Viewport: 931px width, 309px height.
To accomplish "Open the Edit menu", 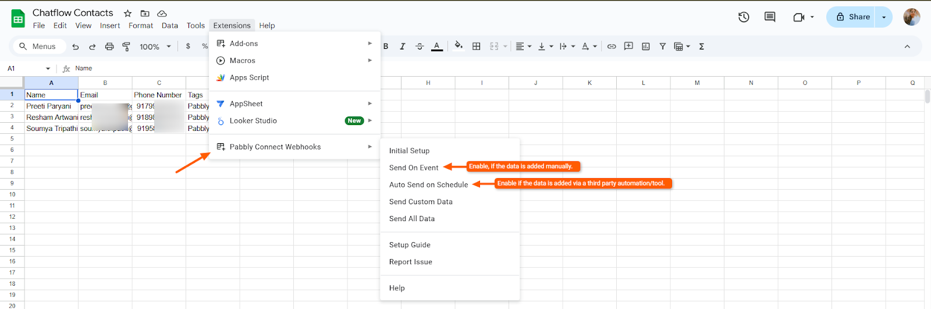I will pos(60,26).
